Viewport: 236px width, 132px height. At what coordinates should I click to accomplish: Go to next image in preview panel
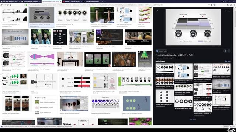pos(229,11)
